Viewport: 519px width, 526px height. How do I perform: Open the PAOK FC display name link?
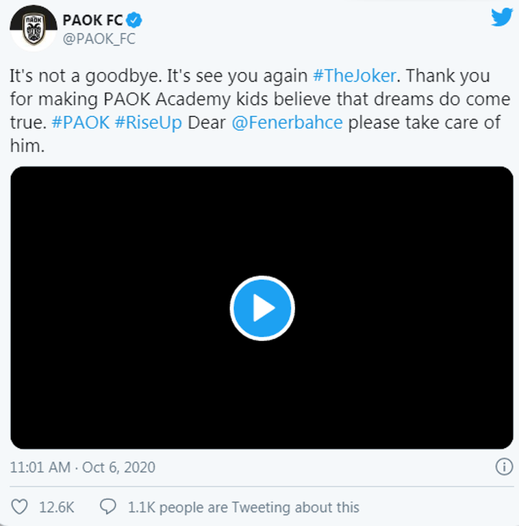click(x=92, y=20)
